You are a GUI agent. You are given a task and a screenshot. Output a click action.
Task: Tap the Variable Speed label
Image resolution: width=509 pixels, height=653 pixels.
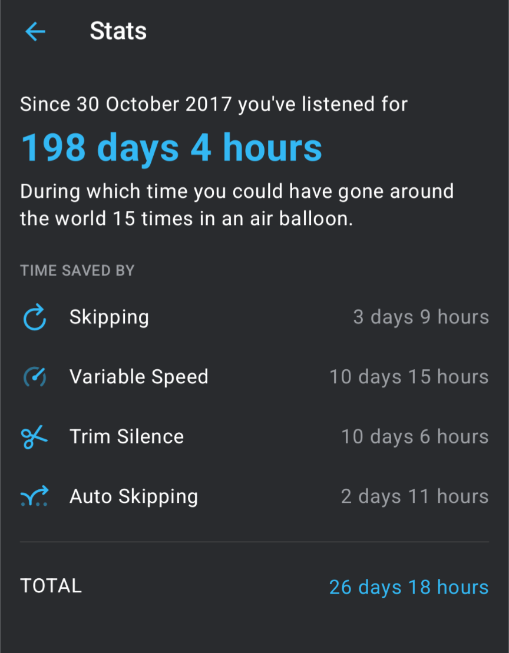(138, 377)
